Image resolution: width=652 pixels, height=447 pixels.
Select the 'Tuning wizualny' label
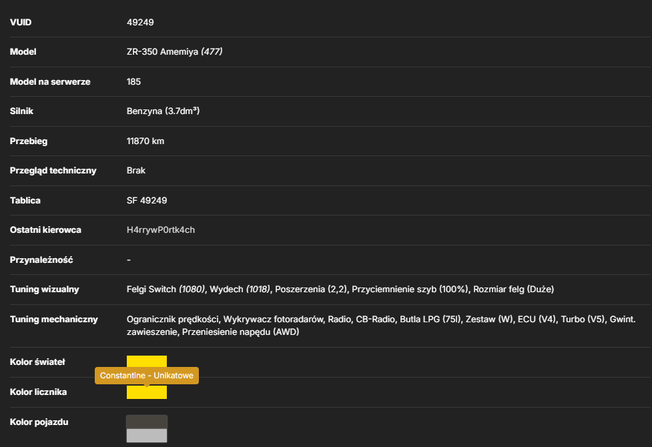pyautogui.click(x=45, y=290)
